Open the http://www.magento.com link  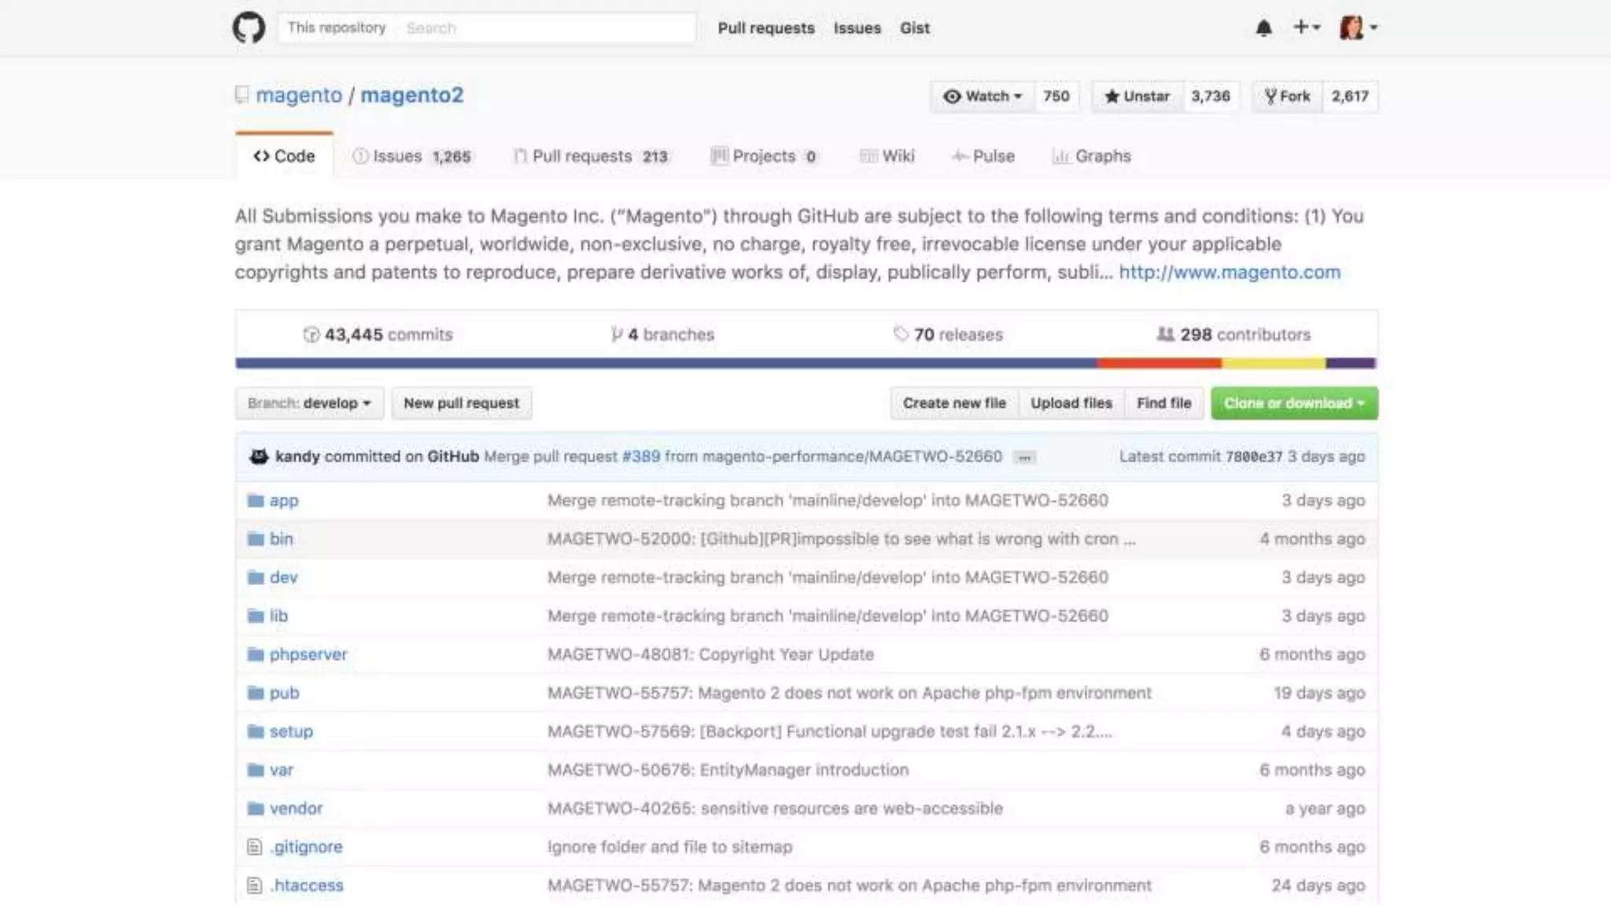1229,272
